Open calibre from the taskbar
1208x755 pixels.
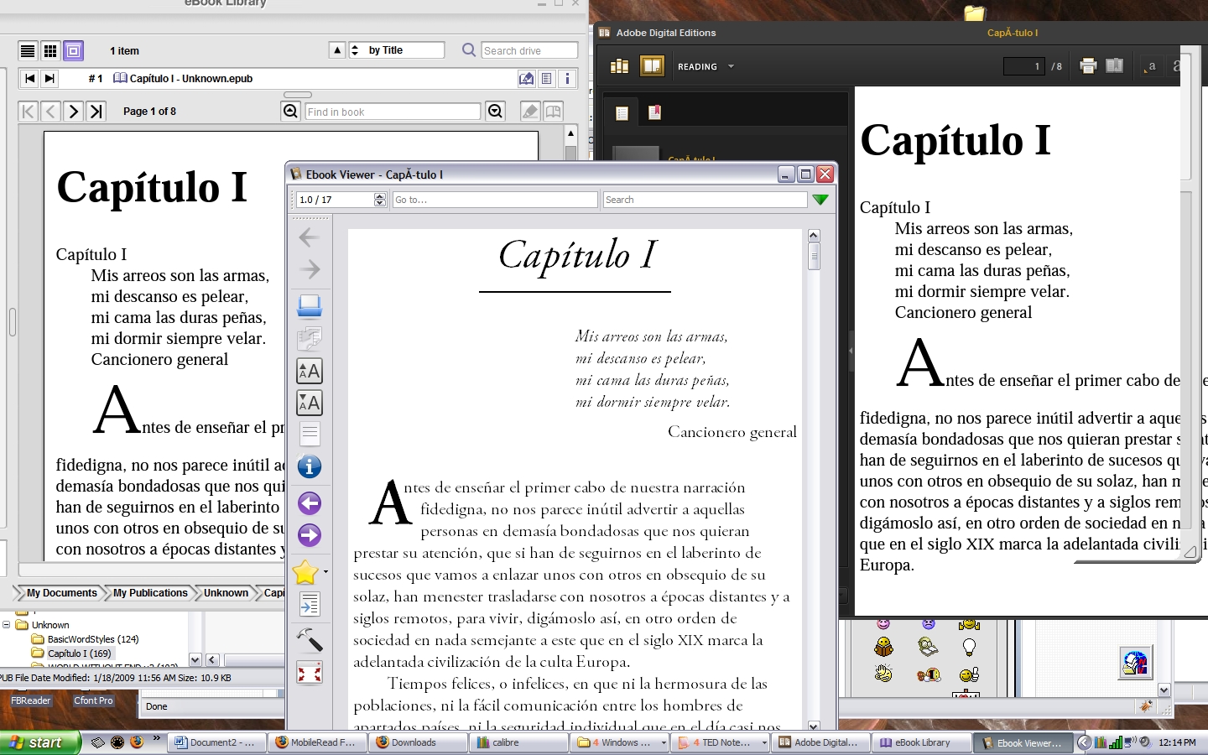tap(517, 742)
